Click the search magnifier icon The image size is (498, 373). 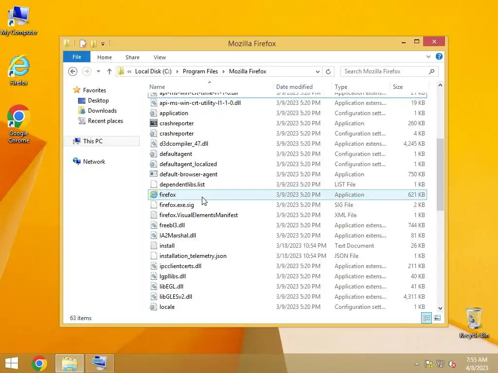[432, 71]
